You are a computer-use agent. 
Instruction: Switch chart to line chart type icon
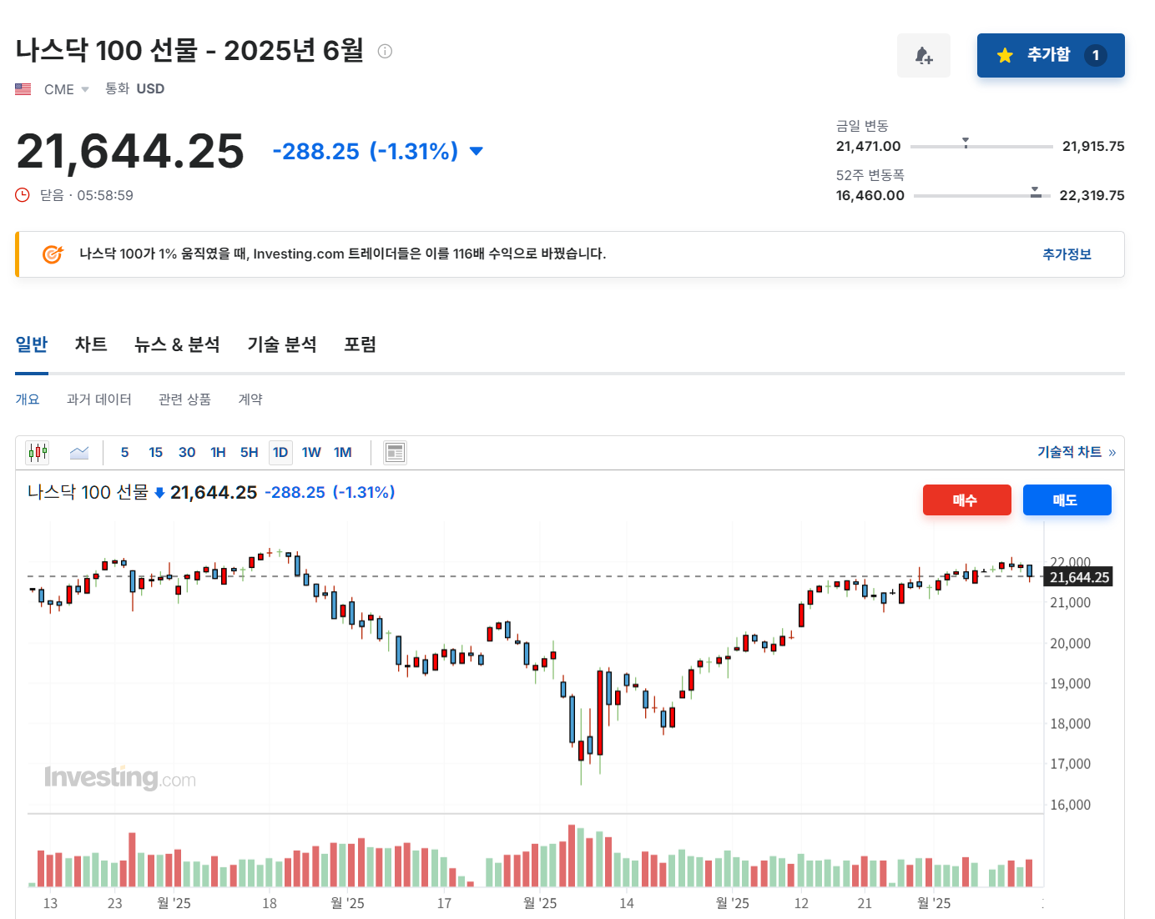pyautogui.click(x=79, y=451)
